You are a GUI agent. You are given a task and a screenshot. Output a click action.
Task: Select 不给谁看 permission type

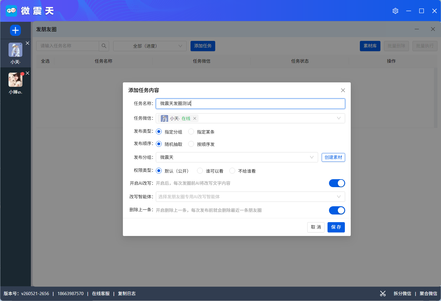(x=232, y=171)
